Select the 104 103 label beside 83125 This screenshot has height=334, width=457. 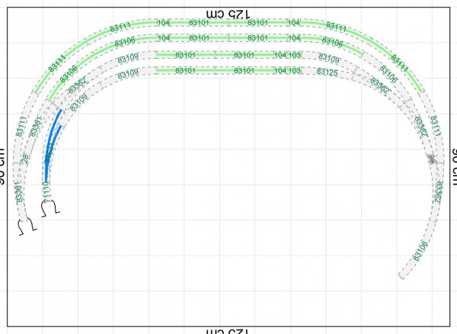pos(287,70)
